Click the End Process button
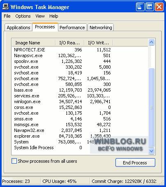Image resolution: width=166 pixels, height=187 pixels. (135, 163)
